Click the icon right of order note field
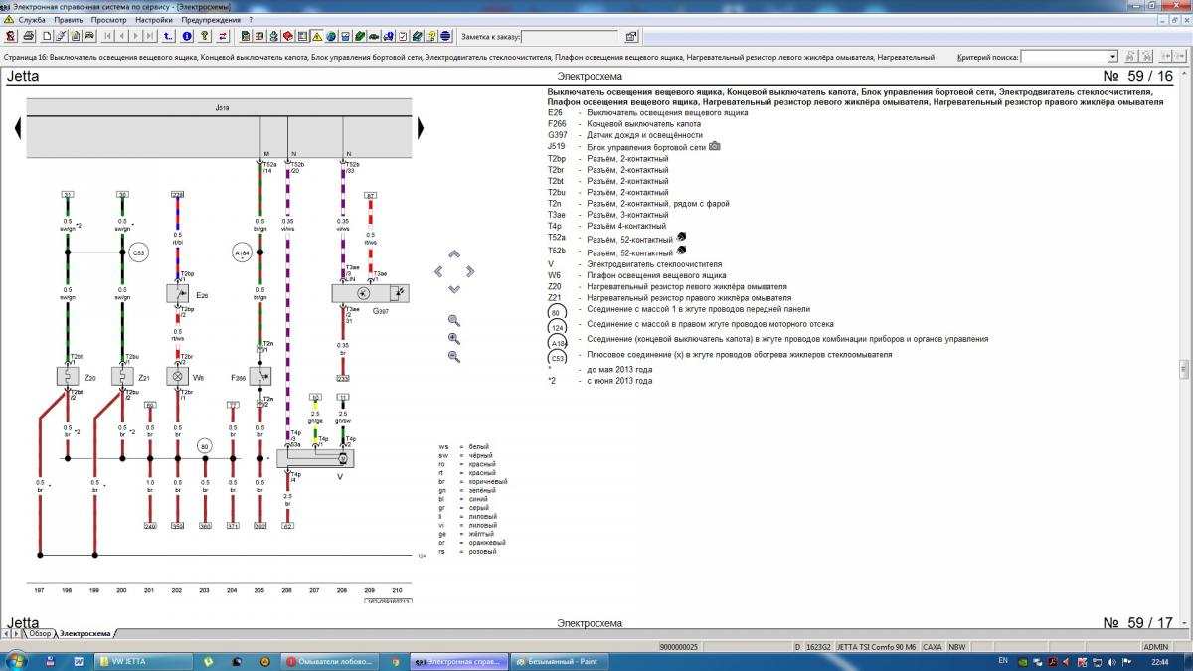The height and width of the screenshot is (671, 1193). (631, 37)
